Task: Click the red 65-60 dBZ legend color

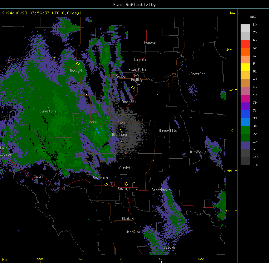Action: click(x=245, y=44)
